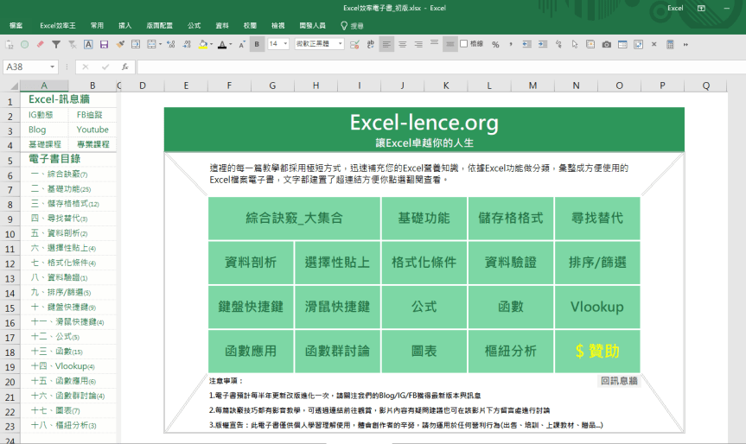This screenshot has height=444, width=746.
Task: Click the increase font size icon
Action: coord(242,44)
